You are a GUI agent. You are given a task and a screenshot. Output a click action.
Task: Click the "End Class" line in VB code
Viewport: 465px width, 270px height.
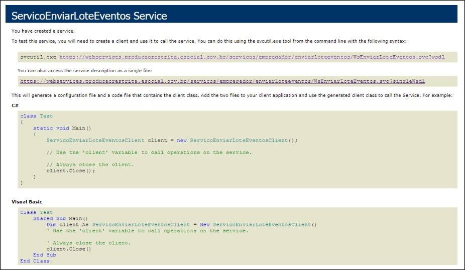pos(35,261)
